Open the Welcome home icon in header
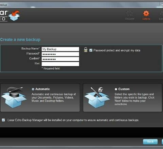The width and height of the screenshot is (163, 149). (130, 15)
